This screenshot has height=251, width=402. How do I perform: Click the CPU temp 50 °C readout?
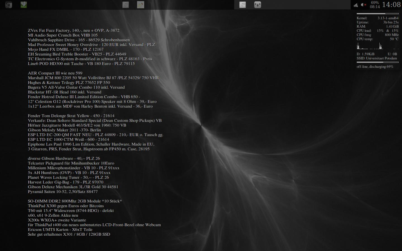click(x=377, y=39)
